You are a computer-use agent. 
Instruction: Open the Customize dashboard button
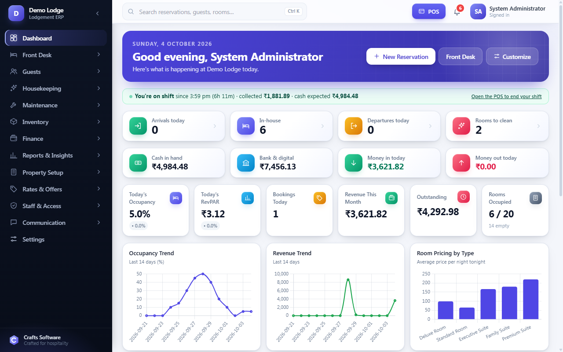click(512, 56)
